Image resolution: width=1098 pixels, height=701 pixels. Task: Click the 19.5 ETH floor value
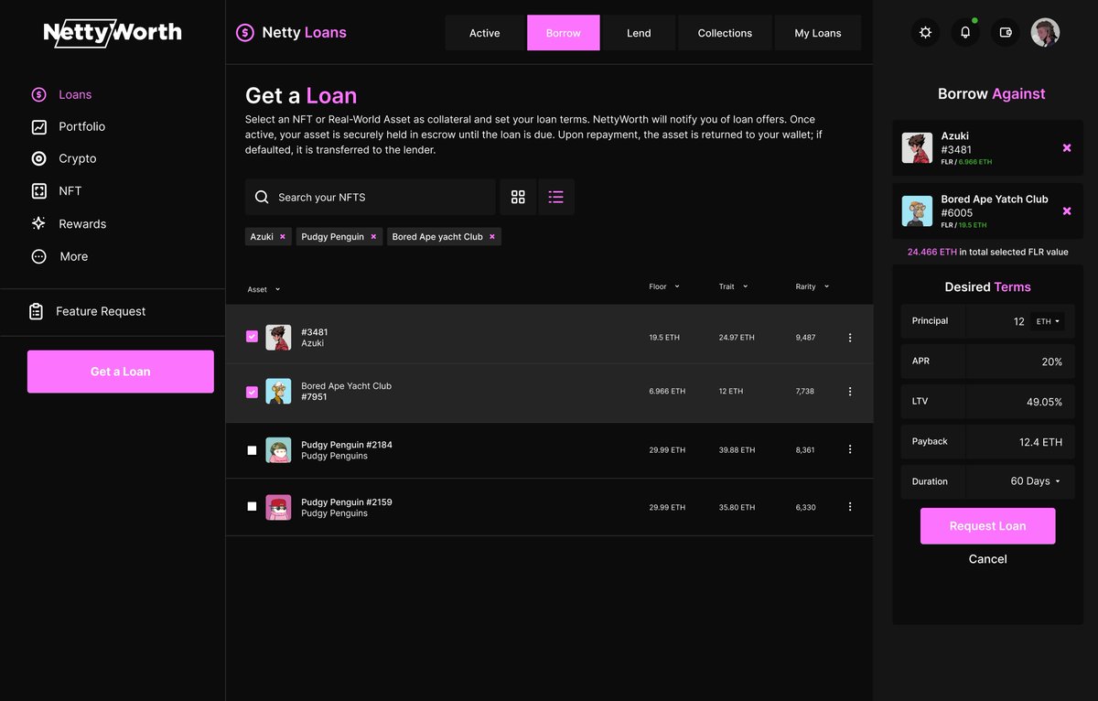(x=664, y=338)
